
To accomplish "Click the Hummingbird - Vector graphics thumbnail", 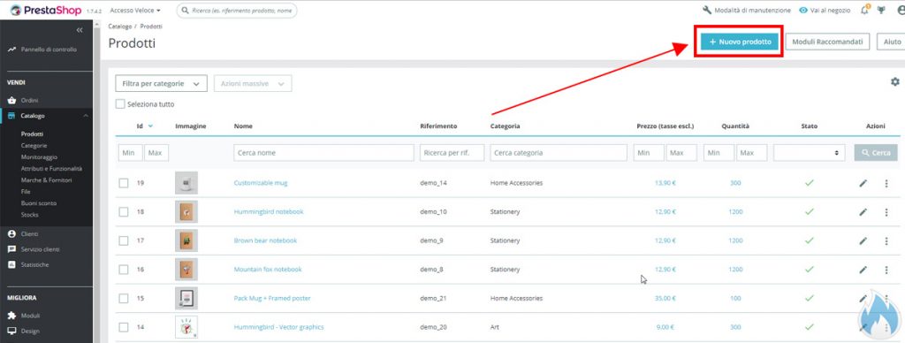I will pos(186,327).
